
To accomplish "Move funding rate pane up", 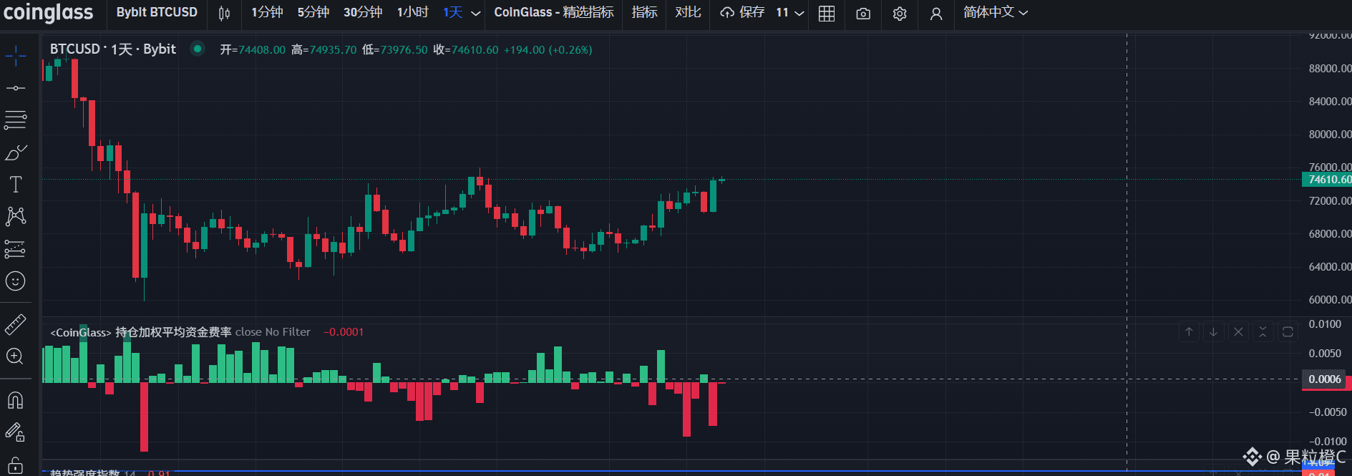I will [1189, 331].
